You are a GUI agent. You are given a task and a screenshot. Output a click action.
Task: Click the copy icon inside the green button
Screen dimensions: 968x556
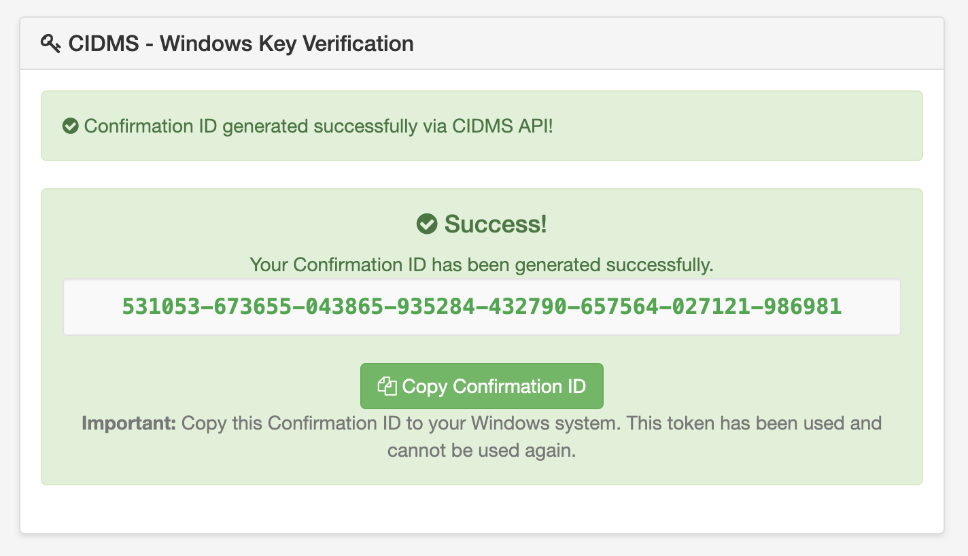point(387,386)
